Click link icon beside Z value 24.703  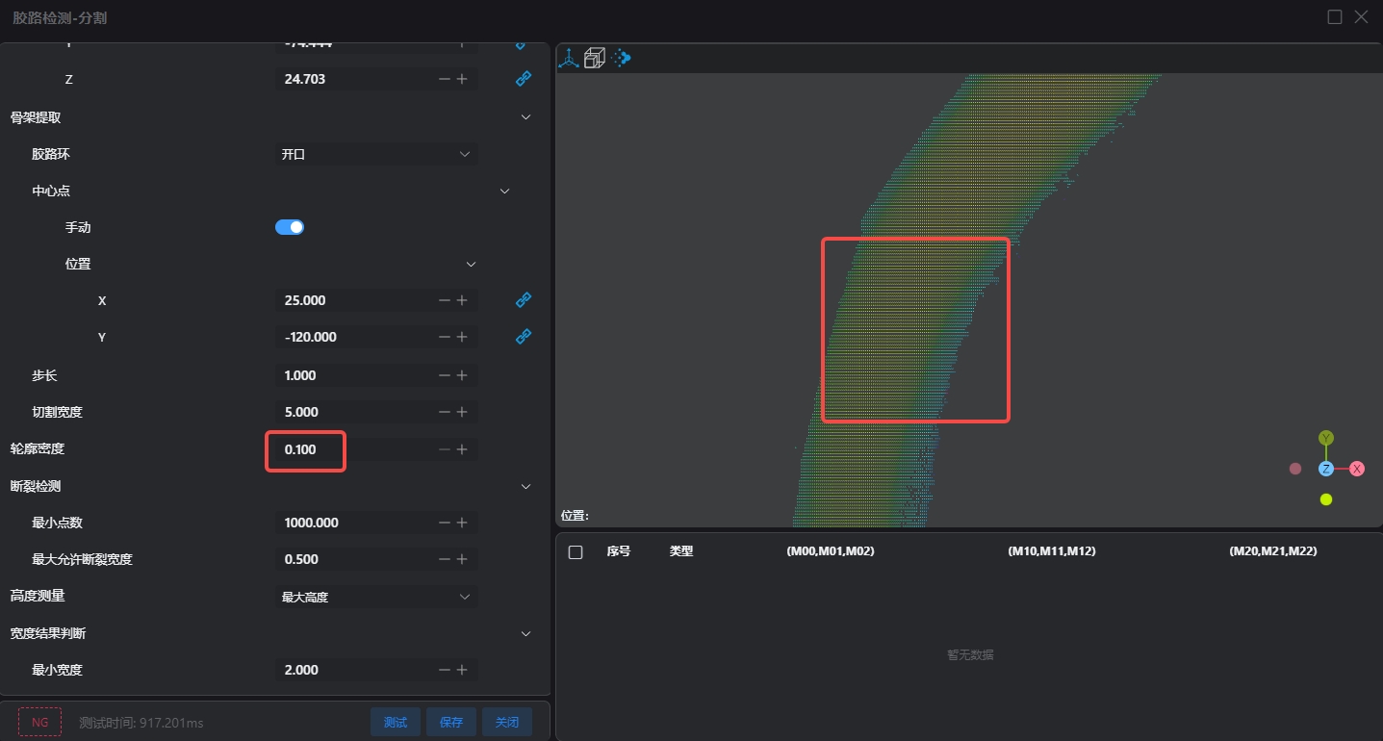pyautogui.click(x=524, y=79)
